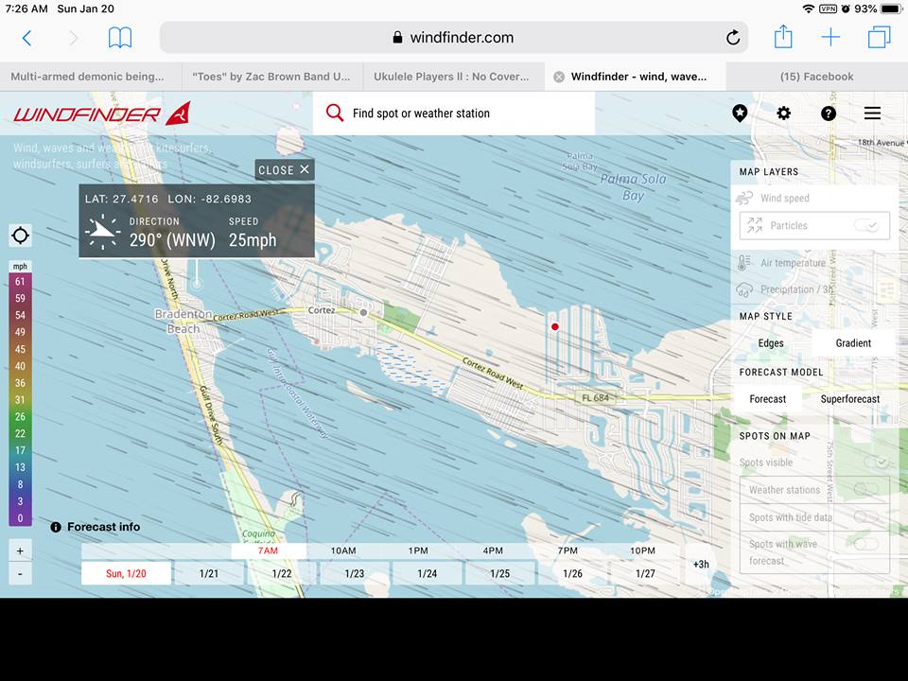Select the 1PM time on forecast timeline
Screen dimensions: 908x681
click(x=417, y=550)
